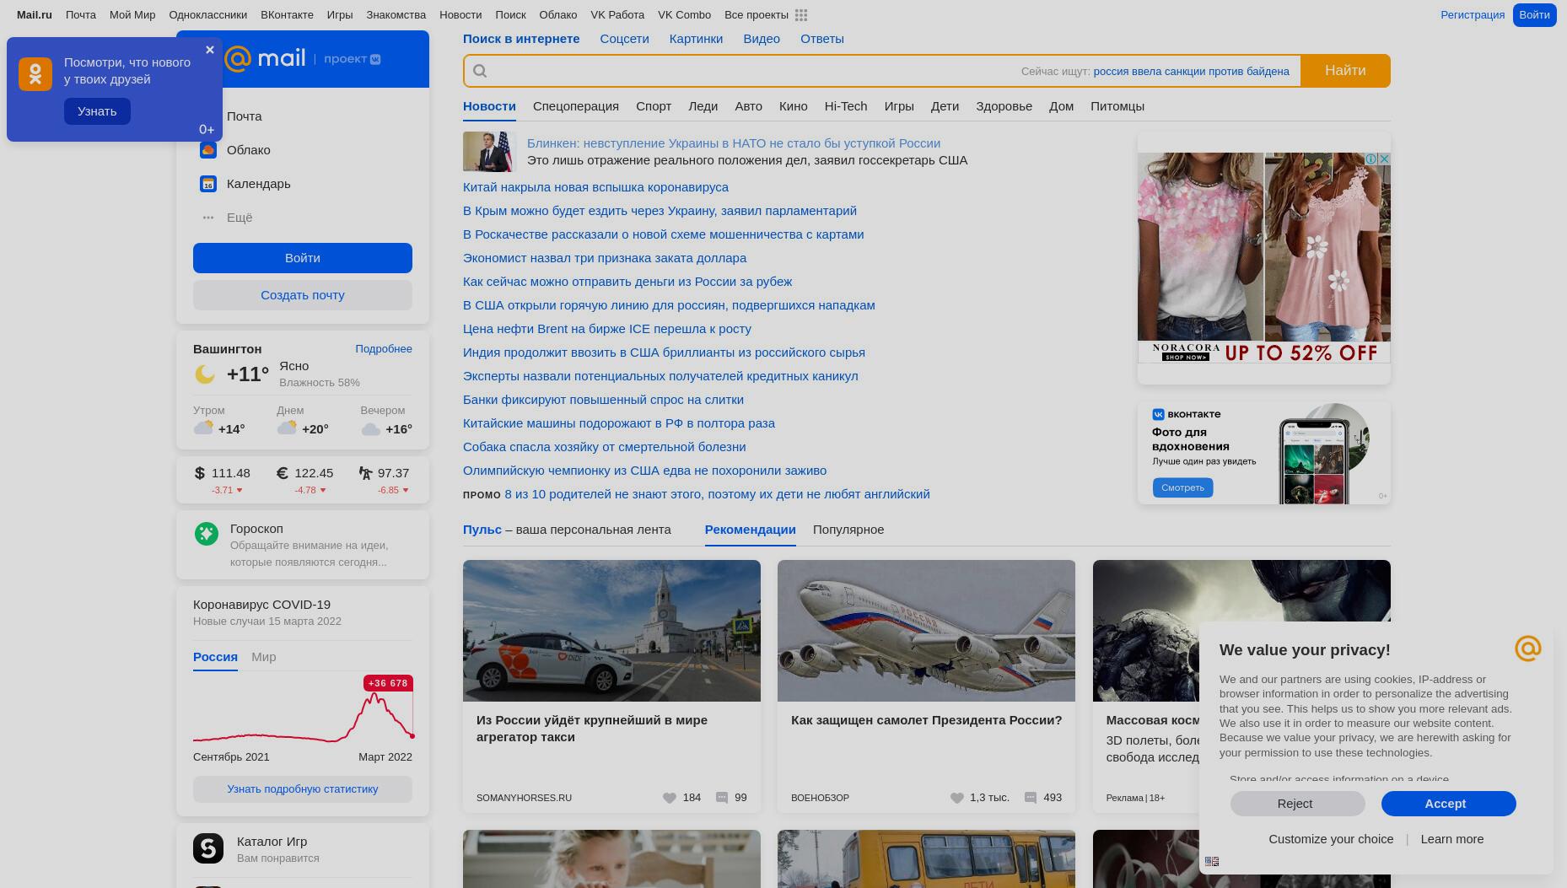The image size is (1567, 888).
Task: Click comments icon on taxi aggregator article
Action: tap(722, 798)
